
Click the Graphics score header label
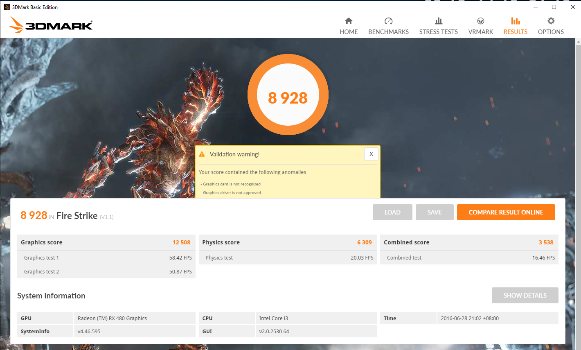tap(42, 242)
